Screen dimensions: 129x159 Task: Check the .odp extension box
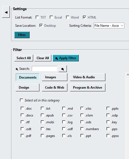pos(108,115)
